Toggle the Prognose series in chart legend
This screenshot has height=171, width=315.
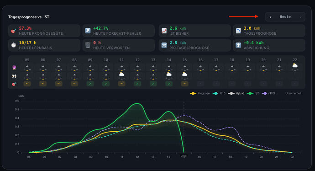199,93
